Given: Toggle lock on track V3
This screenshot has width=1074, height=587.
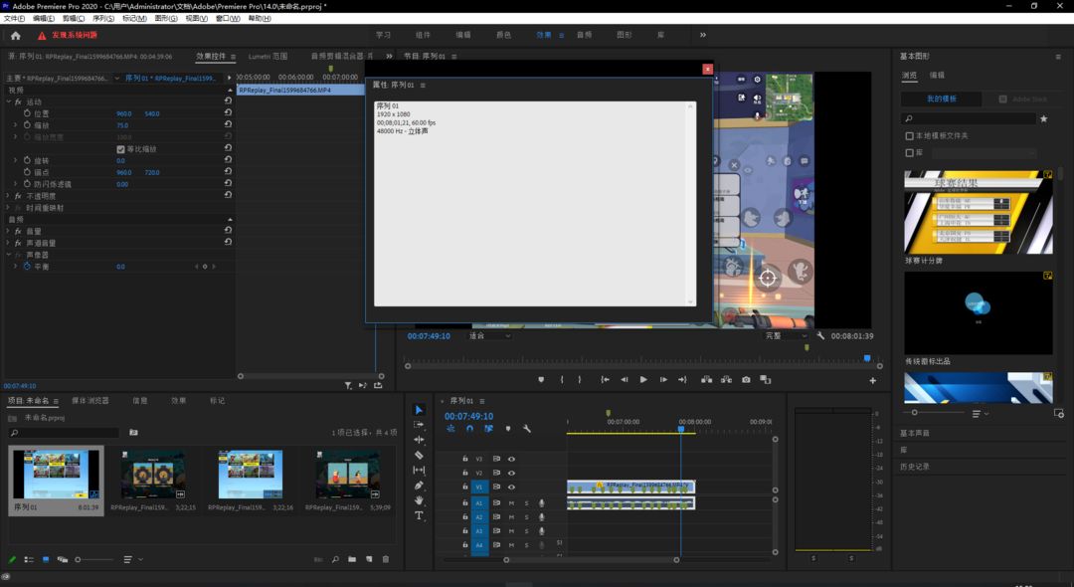Looking at the screenshot, I should (x=465, y=459).
